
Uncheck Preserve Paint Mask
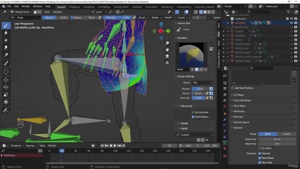[260, 158]
